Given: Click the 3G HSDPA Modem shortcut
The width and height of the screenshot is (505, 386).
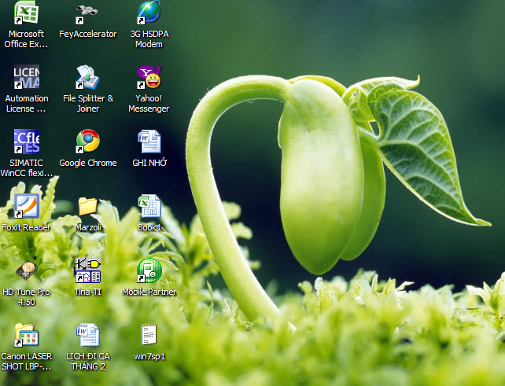Looking at the screenshot, I should 149,13.
